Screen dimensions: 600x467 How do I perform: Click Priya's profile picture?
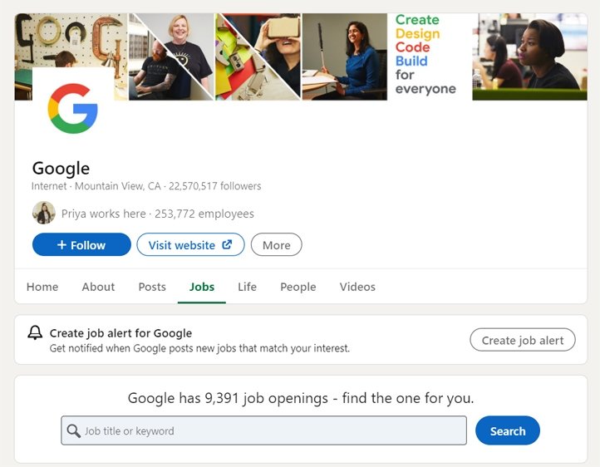coord(44,214)
